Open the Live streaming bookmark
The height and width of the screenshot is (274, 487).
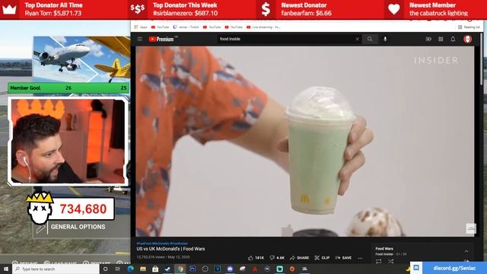tap(263, 27)
